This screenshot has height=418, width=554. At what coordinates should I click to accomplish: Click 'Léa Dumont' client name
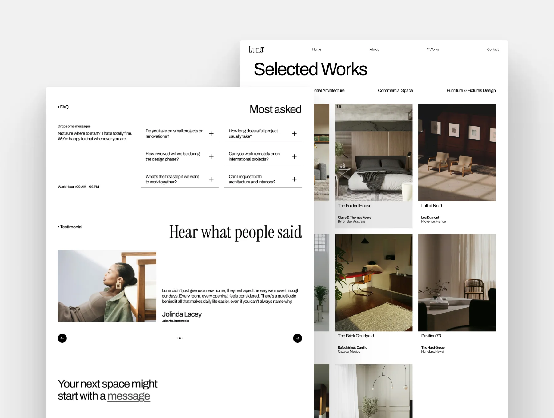pos(430,217)
